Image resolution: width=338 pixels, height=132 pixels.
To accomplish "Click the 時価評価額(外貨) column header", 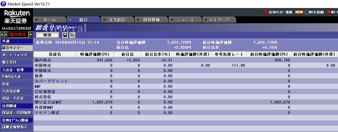I will [x=193, y=54].
